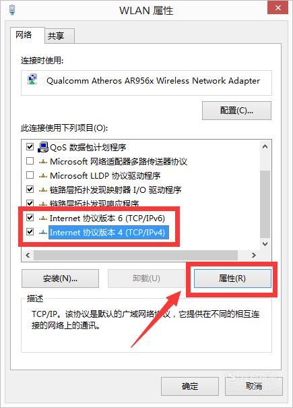This screenshot has height=408, width=293.
Task: Click the TCP/IPv4 protocol icon
Action: pos(43,233)
